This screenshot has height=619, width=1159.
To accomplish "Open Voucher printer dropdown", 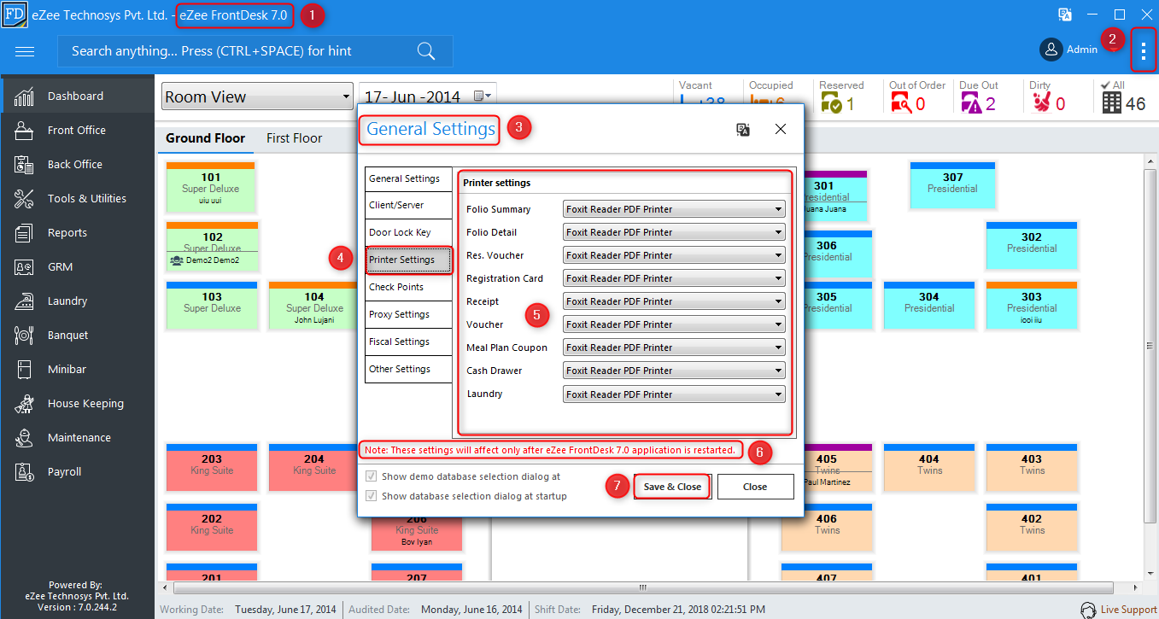I will coord(674,324).
